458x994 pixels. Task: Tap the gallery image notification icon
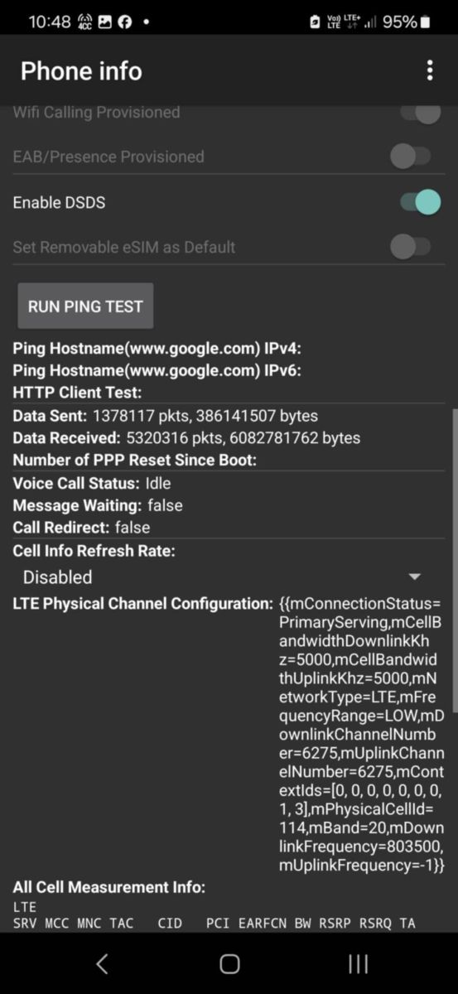(x=105, y=22)
